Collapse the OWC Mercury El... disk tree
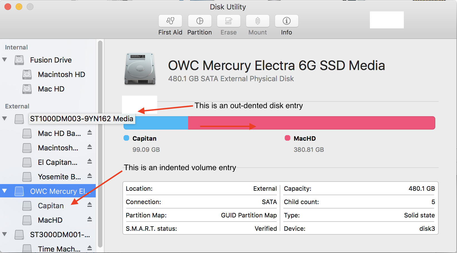 pyautogui.click(x=4, y=191)
